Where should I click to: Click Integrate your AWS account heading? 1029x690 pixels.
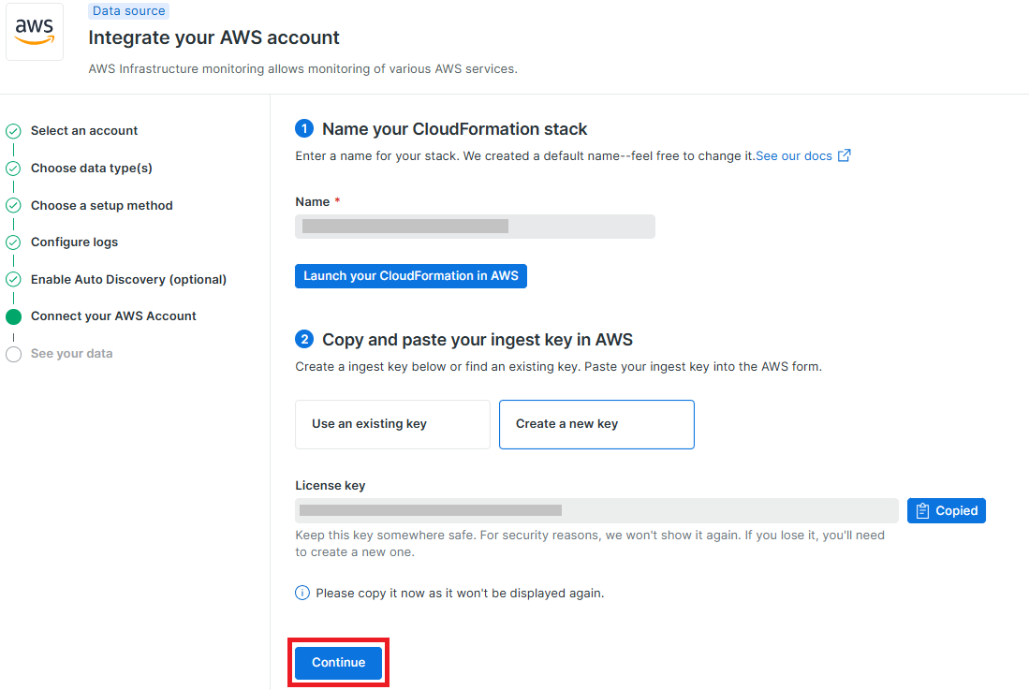tap(213, 38)
